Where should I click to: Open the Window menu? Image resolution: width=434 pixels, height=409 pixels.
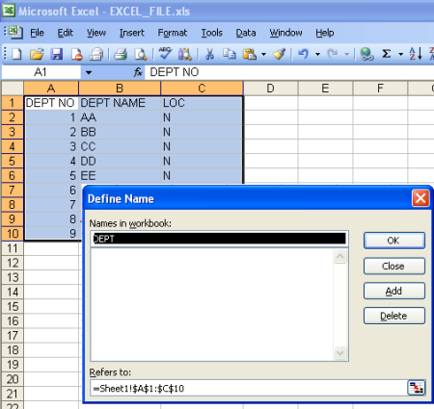tap(285, 33)
